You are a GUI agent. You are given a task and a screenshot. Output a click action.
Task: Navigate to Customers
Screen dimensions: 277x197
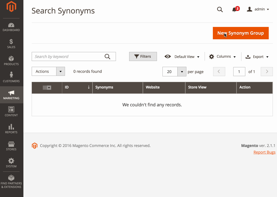11,78
